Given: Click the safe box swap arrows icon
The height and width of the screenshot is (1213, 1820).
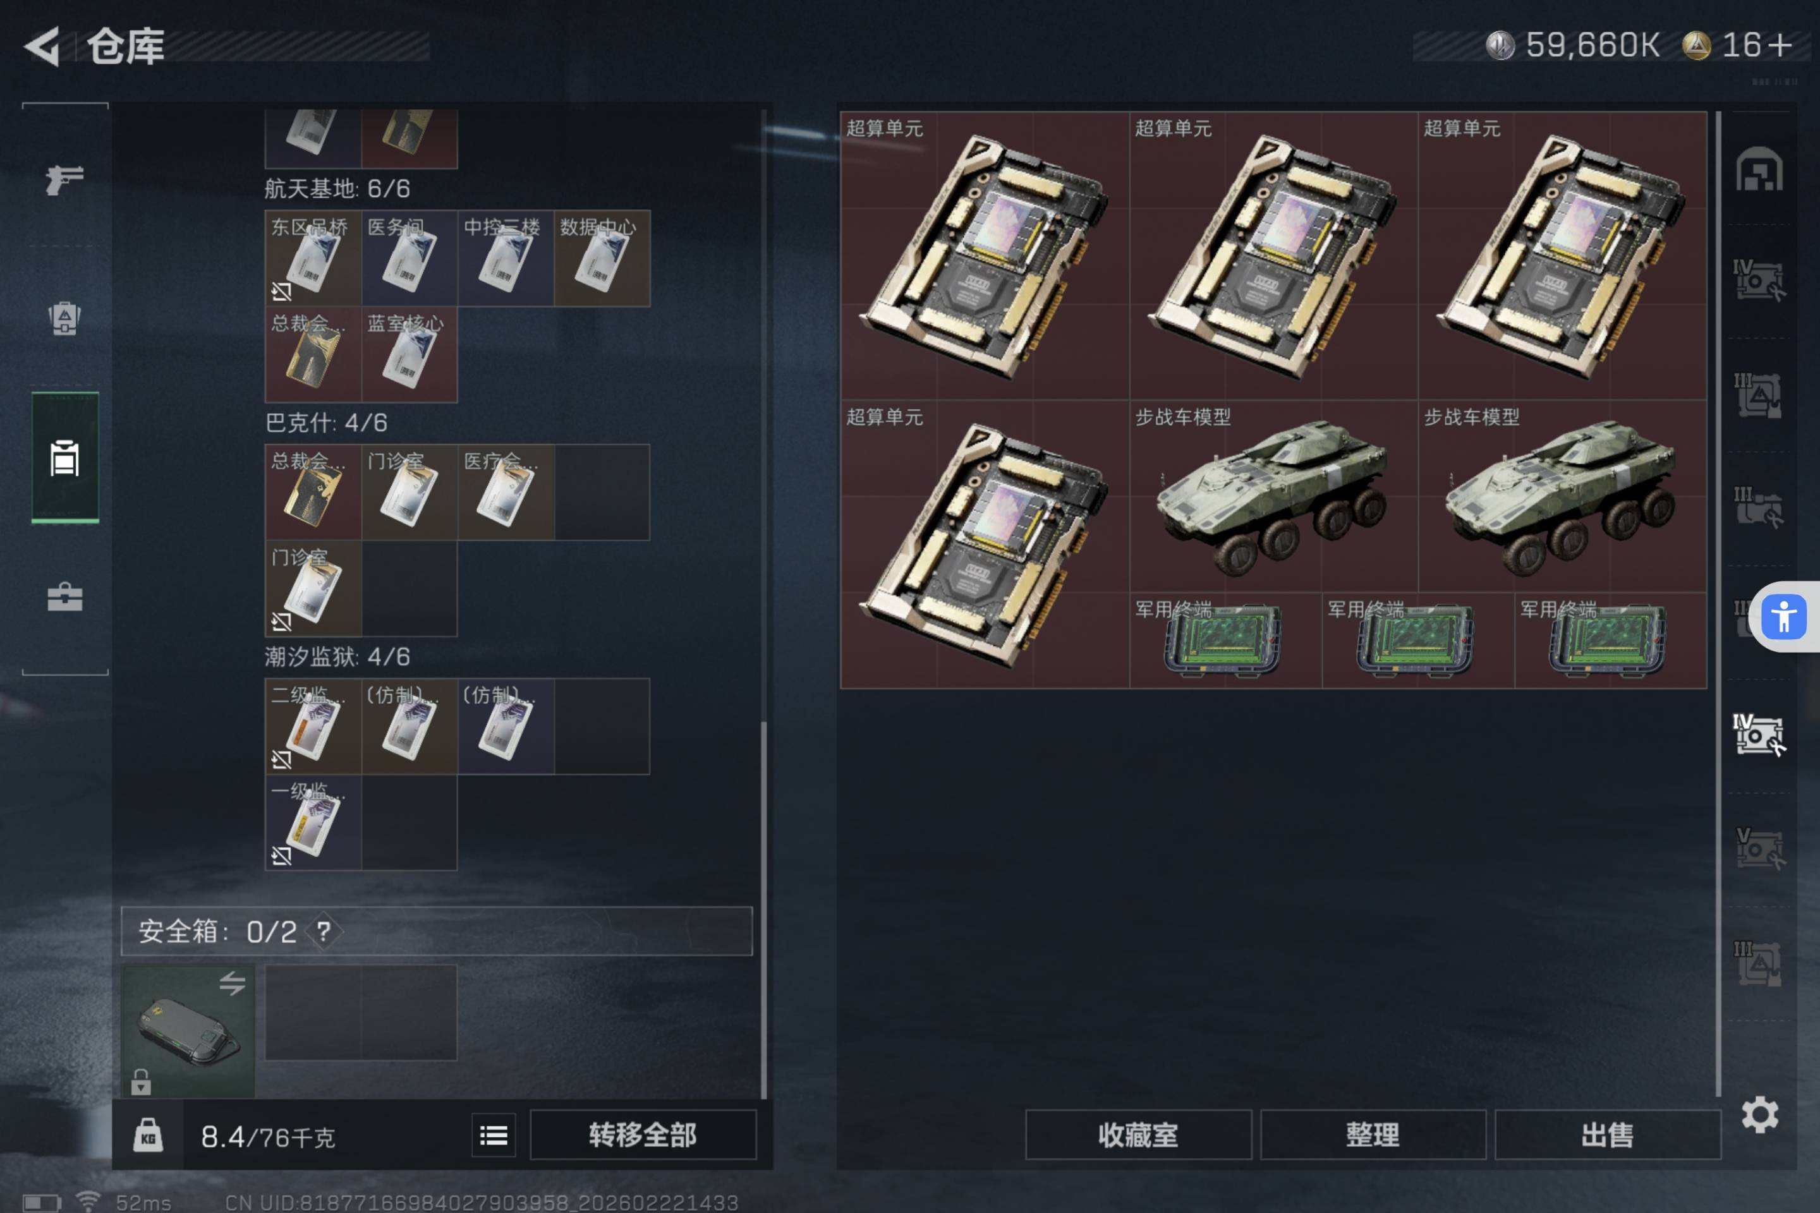Looking at the screenshot, I should [x=232, y=982].
